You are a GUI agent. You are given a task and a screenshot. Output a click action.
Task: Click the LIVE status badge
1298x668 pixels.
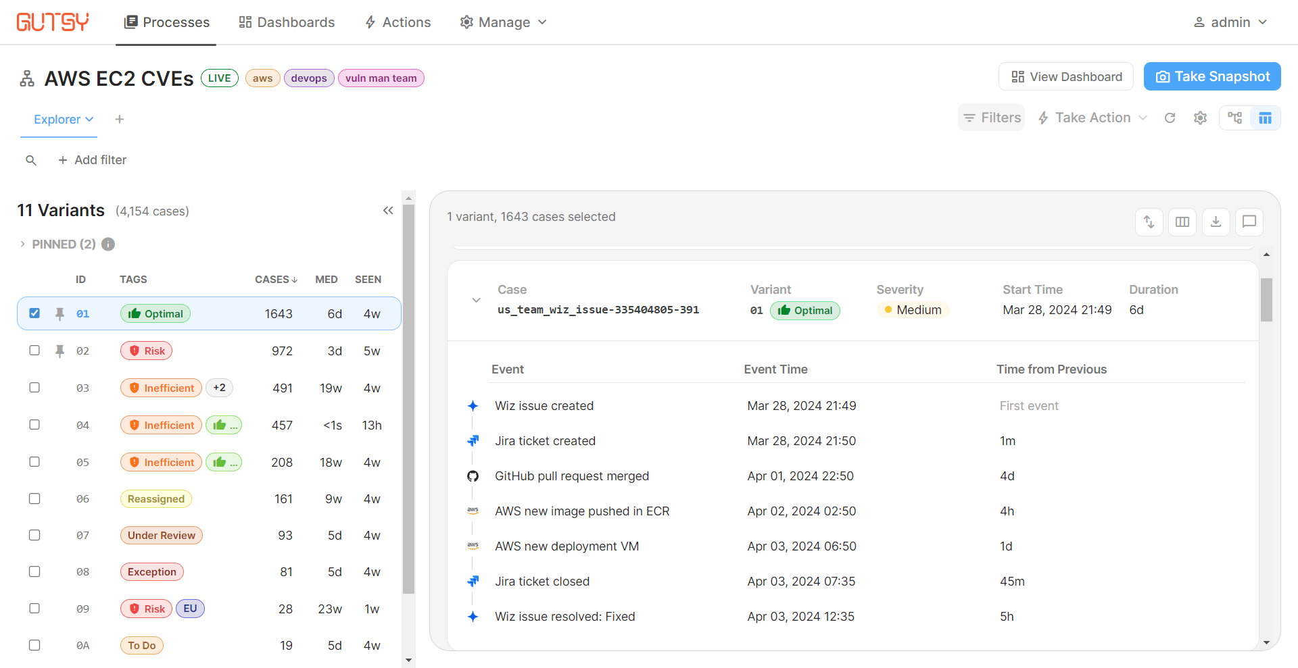tap(220, 78)
